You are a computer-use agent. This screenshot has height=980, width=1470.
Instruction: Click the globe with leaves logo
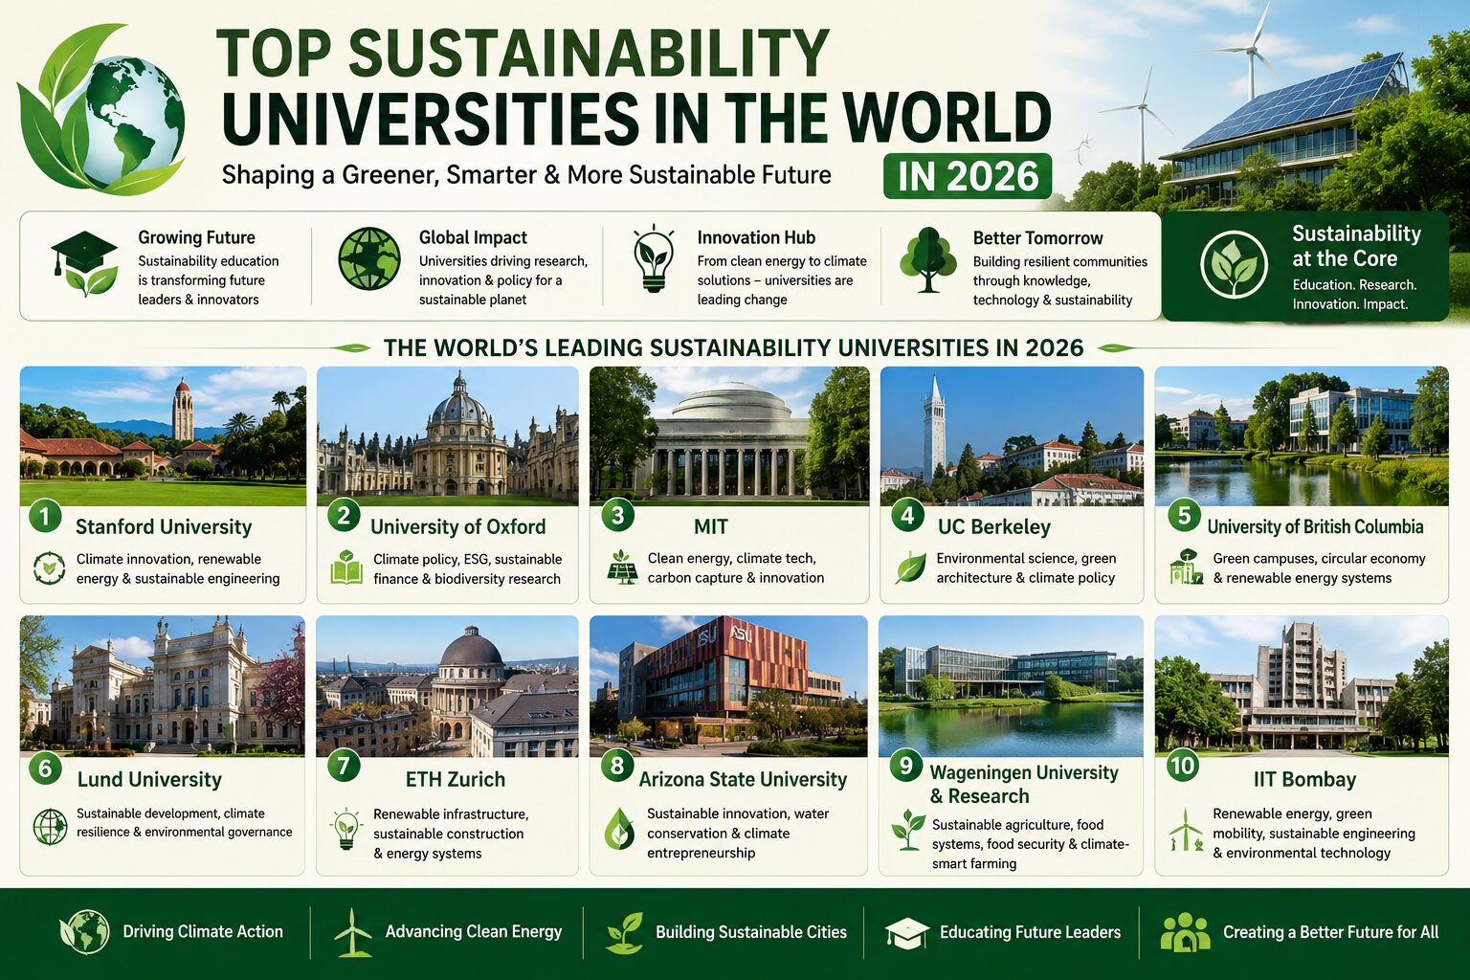[x=101, y=110]
